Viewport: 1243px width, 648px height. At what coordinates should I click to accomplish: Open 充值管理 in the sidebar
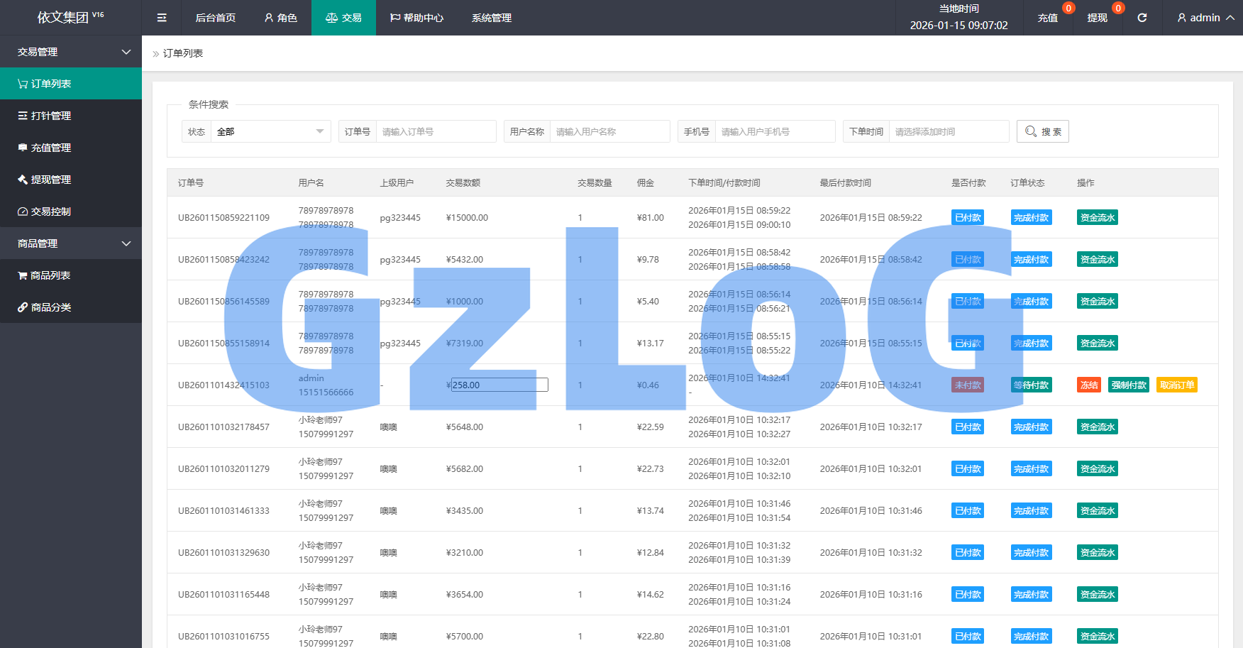(x=71, y=148)
